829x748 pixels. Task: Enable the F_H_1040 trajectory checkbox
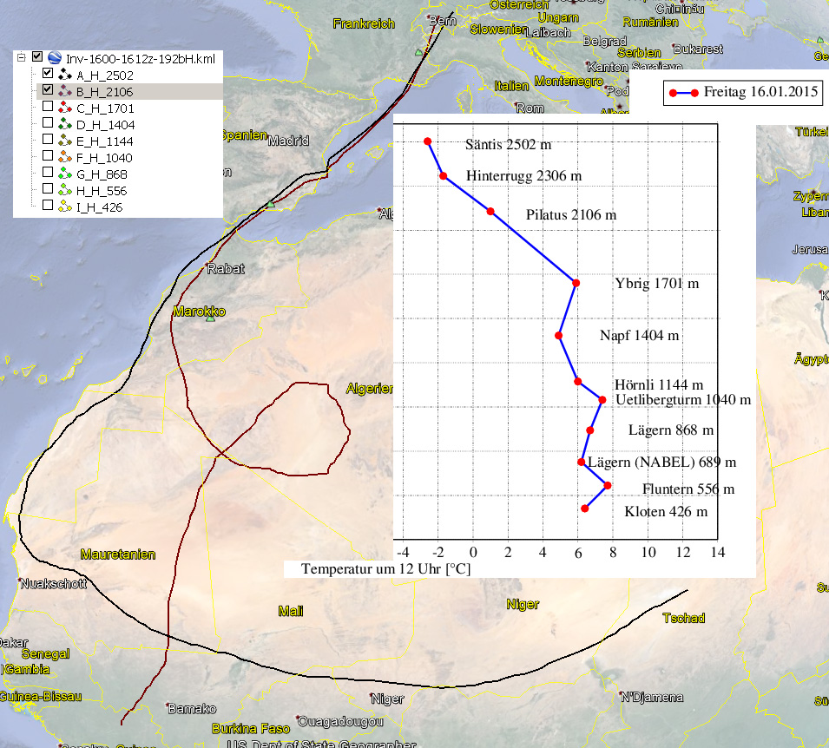[48, 155]
